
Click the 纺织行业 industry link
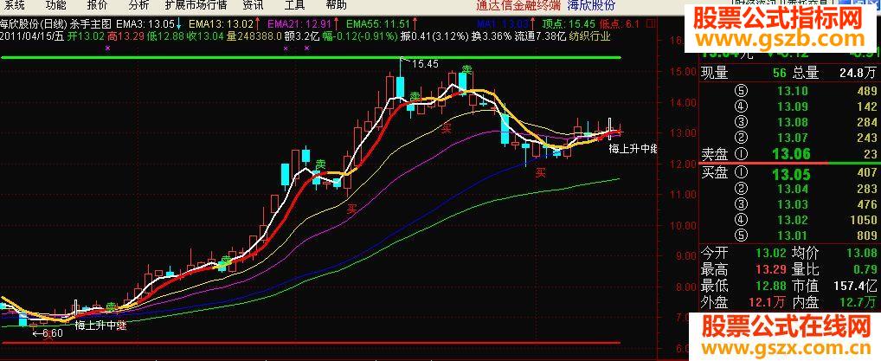[590, 36]
